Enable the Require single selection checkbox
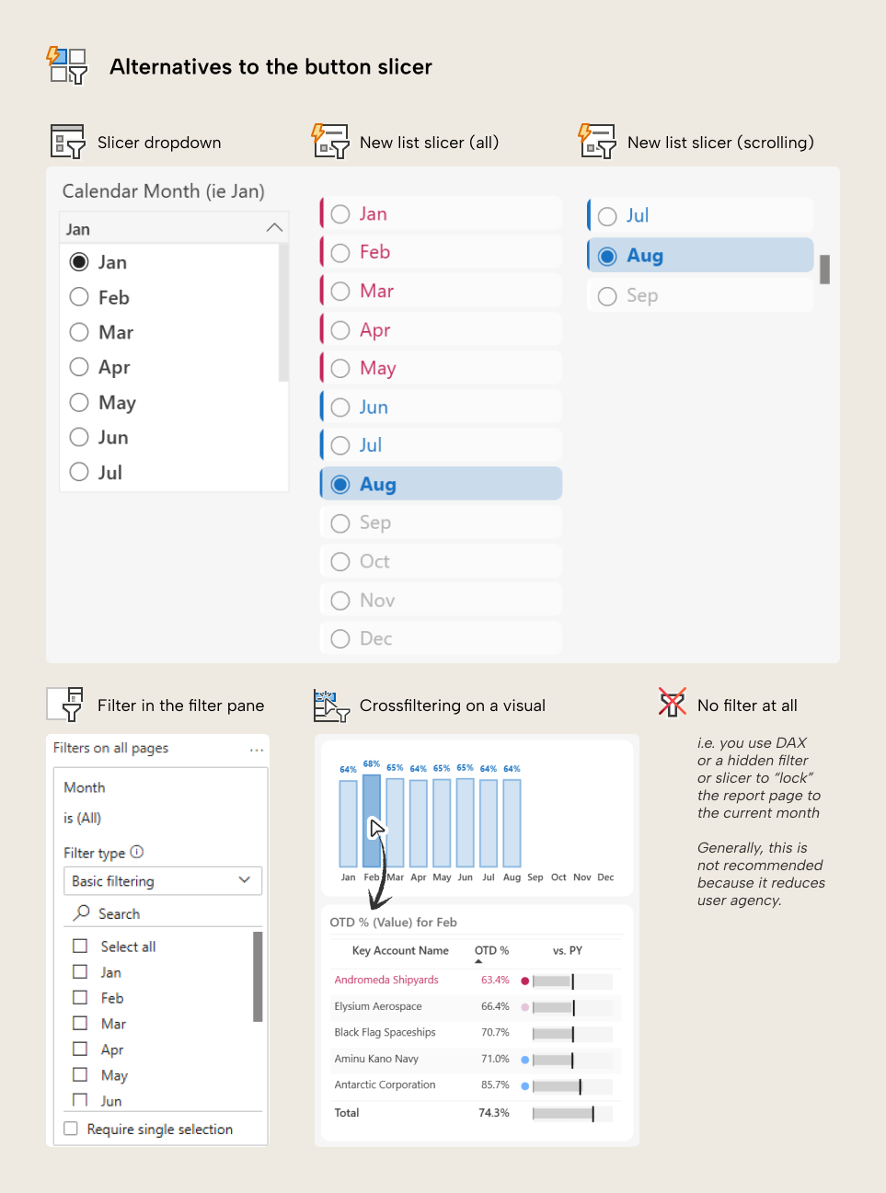 click(x=71, y=1129)
